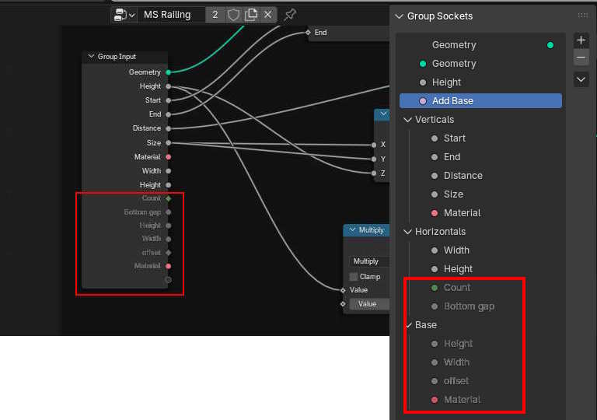Collapse the Group Input node
Screen dimensions: 597x420
(91, 57)
